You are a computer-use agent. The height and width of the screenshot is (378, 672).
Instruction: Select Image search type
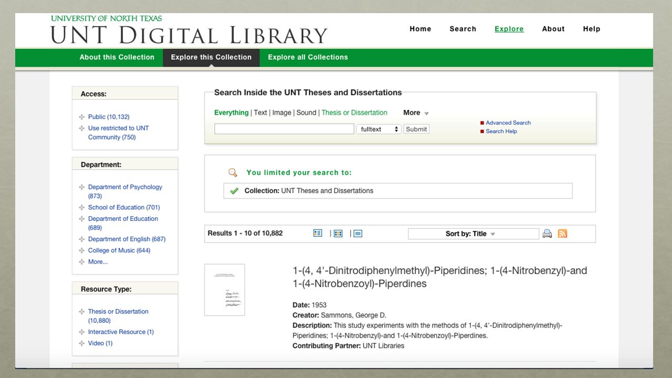[281, 113]
